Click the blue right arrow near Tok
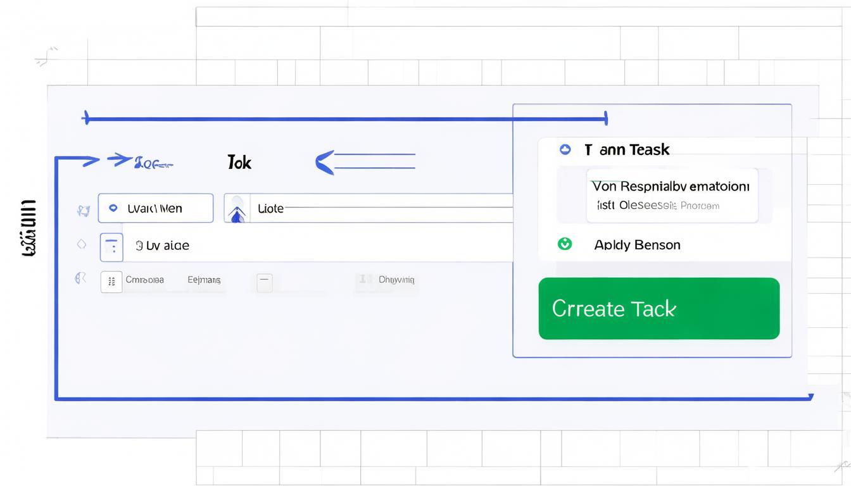Screen dimensions: 851x486 tap(119, 159)
